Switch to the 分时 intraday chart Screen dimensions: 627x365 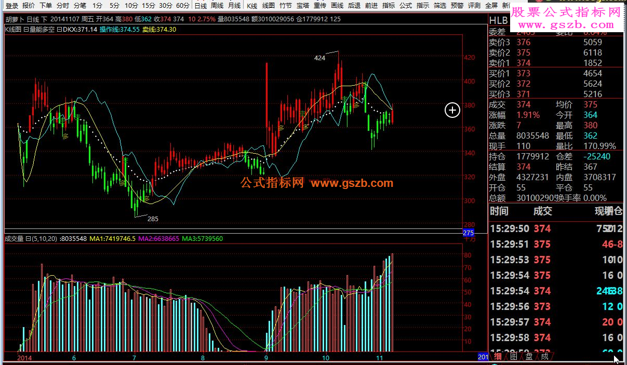[62, 6]
